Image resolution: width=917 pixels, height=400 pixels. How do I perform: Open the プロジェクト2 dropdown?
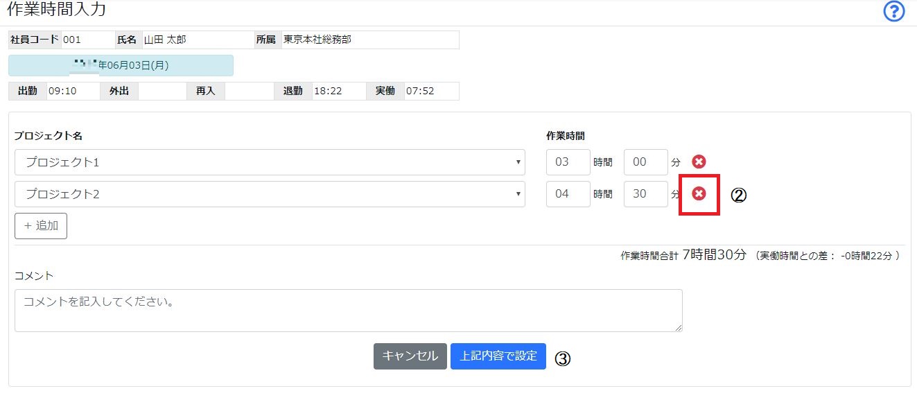[270, 194]
